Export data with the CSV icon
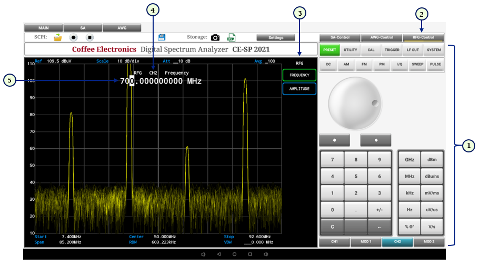 pyautogui.click(x=231, y=37)
